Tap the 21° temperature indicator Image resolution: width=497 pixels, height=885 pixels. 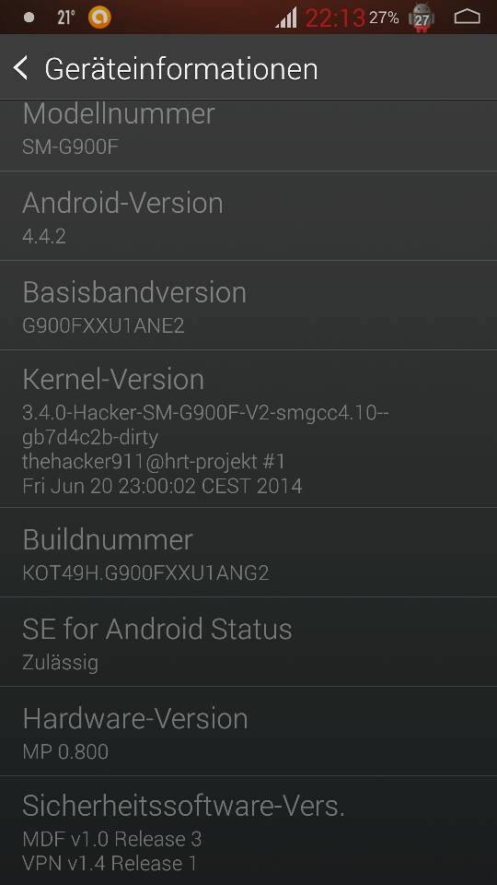65,18
